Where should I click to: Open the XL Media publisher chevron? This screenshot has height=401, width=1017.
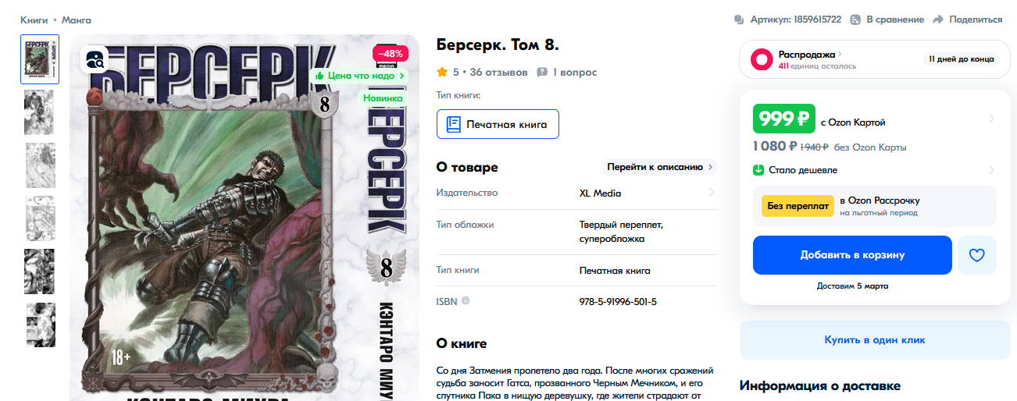712,193
